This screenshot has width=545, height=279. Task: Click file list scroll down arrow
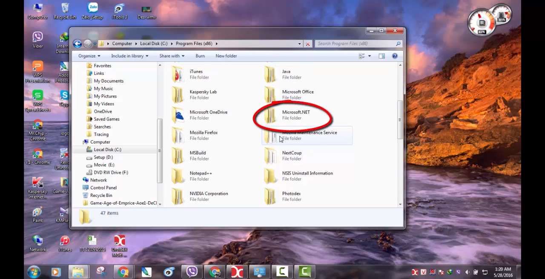400,204
